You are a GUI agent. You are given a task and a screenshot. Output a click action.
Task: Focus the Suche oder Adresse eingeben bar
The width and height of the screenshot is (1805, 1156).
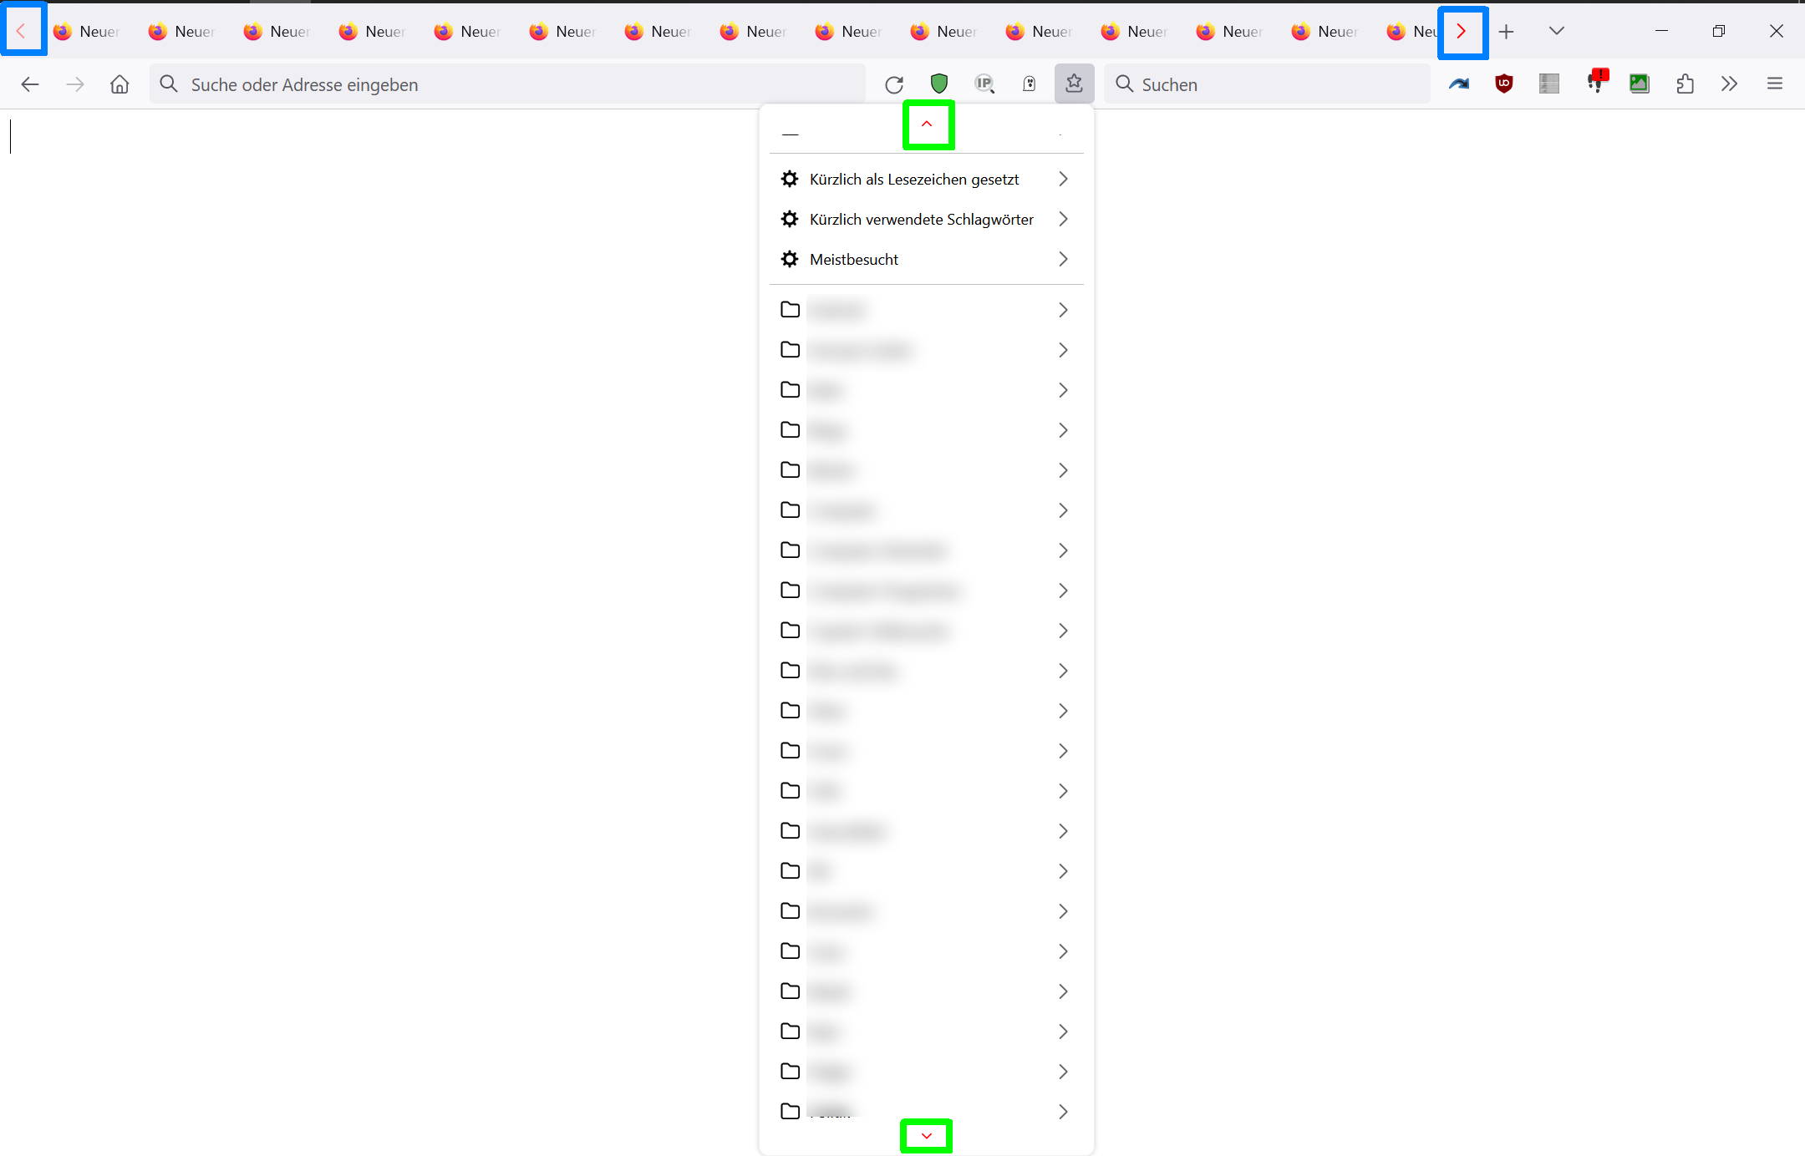click(507, 84)
